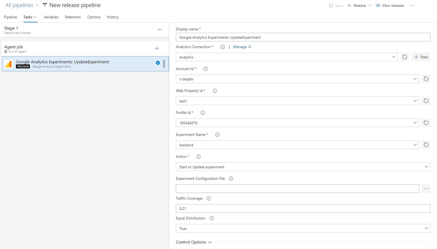Refresh the Experiment Name values
Screen dimensions: 437x249
pyautogui.click(x=426, y=145)
